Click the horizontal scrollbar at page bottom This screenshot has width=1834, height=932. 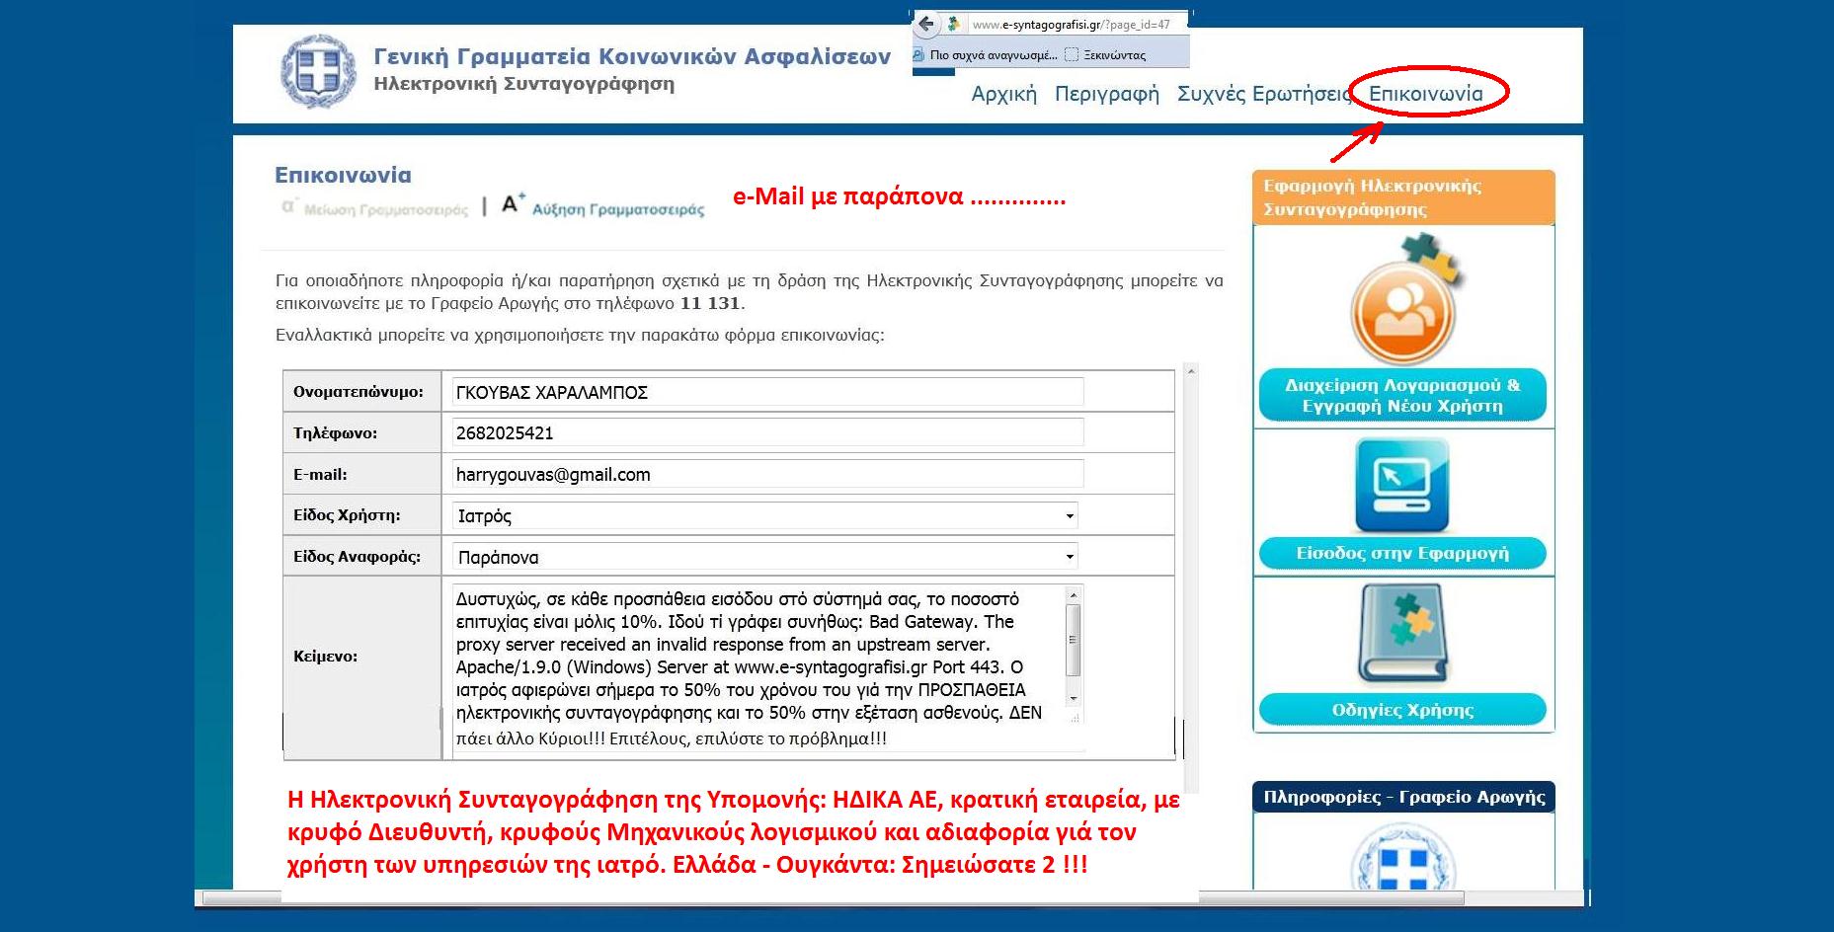click(833, 898)
